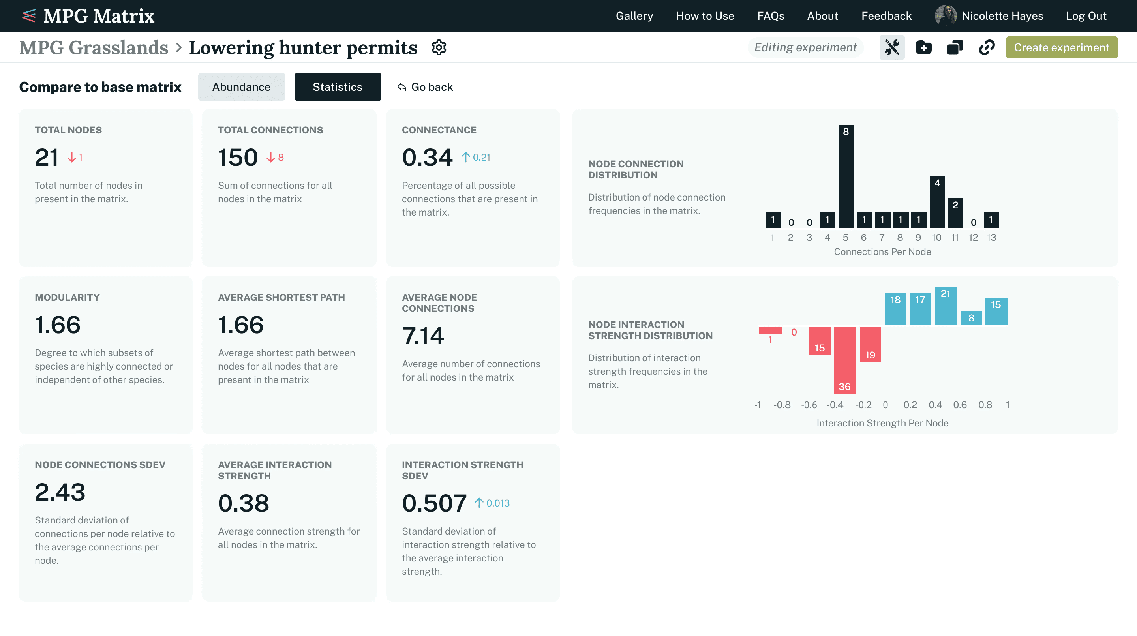This screenshot has width=1137, height=636.
Task: Open How to Use menu item
Action: [705, 16]
